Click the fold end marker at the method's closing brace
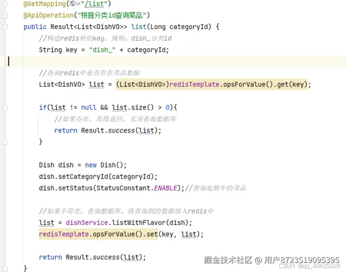Image resolution: width=347 pixels, height=272 pixels. tap(5, 269)
